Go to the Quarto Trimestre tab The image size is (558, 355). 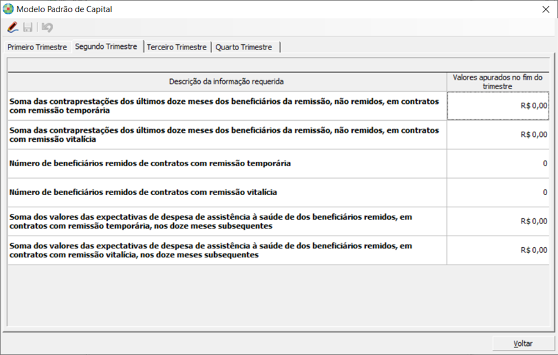click(244, 48)
